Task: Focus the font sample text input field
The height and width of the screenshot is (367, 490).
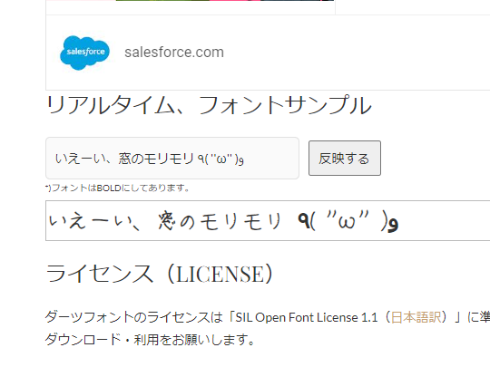Action: pyautogui.click(x=172, y=159)
